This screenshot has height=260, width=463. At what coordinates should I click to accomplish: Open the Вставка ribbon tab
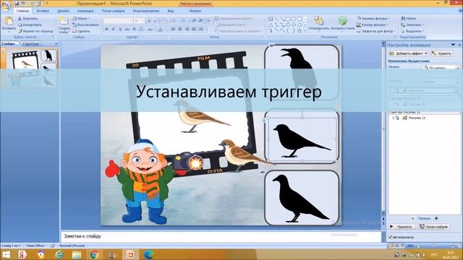click(43, 11)
